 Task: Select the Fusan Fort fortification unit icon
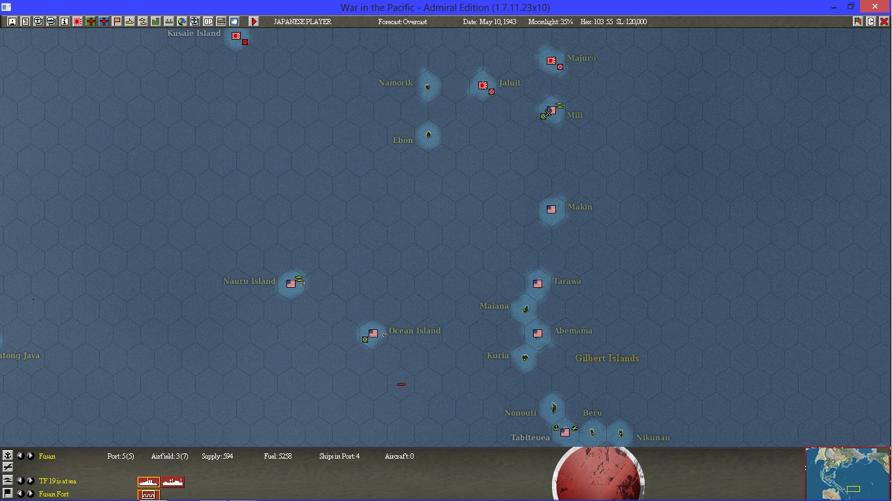click(149, 495)
